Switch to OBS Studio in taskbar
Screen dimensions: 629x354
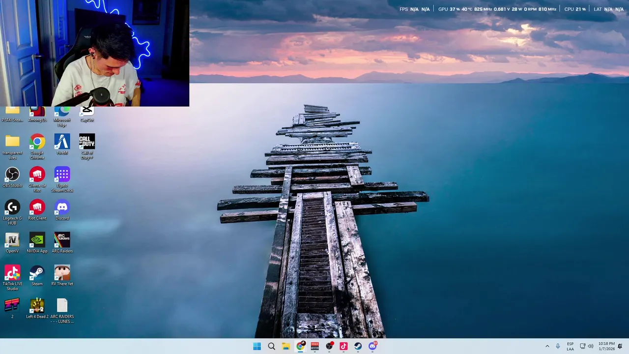click(x=329, y=346)
